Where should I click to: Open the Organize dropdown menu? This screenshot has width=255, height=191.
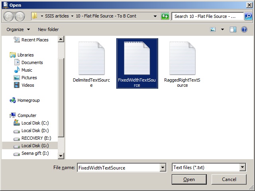pos(18,29)
